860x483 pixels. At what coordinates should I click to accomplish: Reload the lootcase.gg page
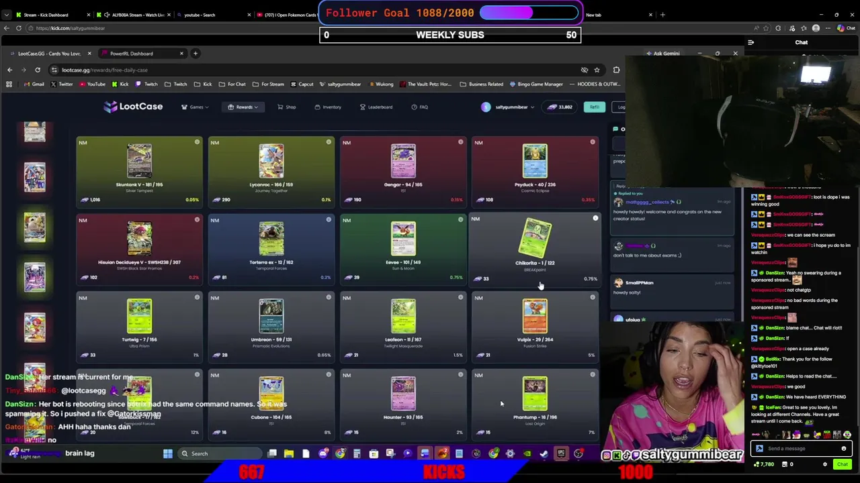(x=38, y=70)
